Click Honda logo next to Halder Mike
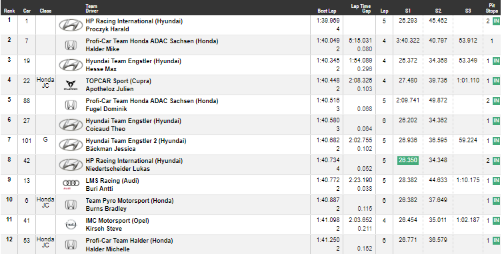The width and height of the screenshot is (502, 254). point(71,45)
